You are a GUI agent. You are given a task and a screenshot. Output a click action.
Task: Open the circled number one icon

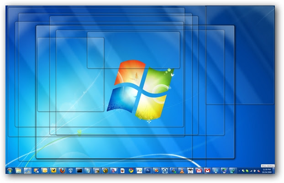165,171
